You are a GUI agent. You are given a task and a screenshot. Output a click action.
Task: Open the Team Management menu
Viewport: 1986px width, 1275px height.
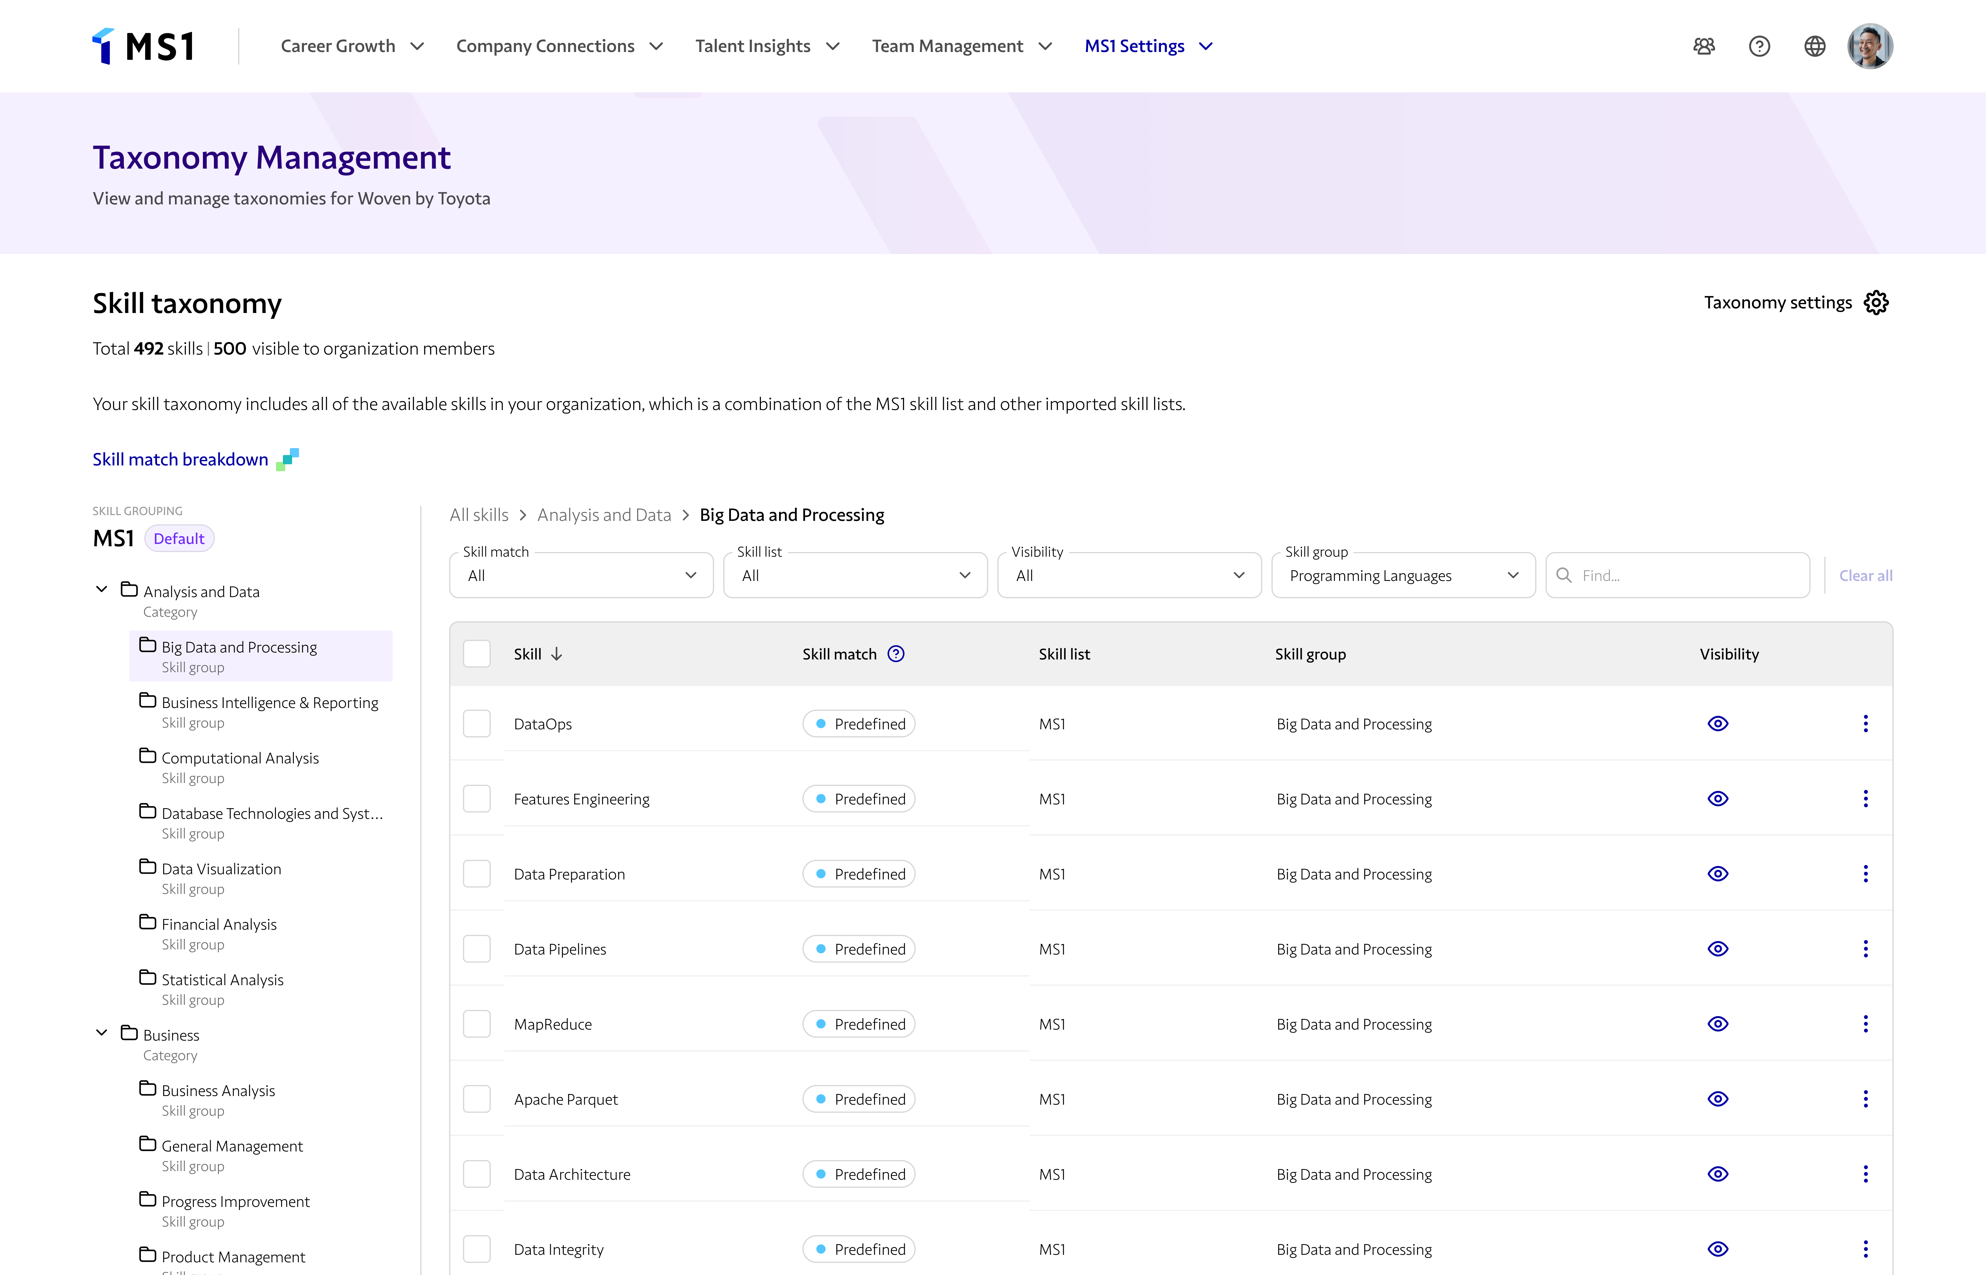(962, 46)
